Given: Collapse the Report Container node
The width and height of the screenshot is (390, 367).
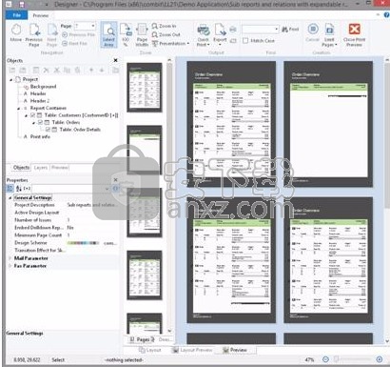Looking at the screenshot, I should pyautogui.click(x=19, y=108).
